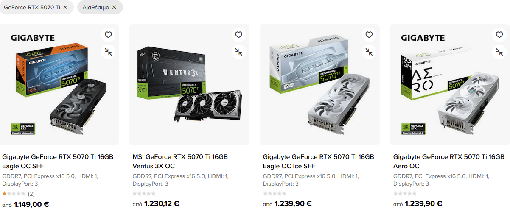Heart the Gigabyte Eagle OC Ice SFF
The image size is (510, 209).
coord(369,35)
